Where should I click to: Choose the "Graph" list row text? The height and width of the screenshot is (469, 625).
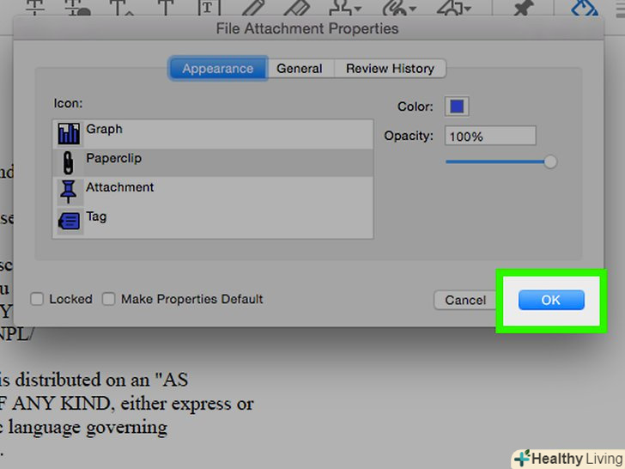[105, 129]
